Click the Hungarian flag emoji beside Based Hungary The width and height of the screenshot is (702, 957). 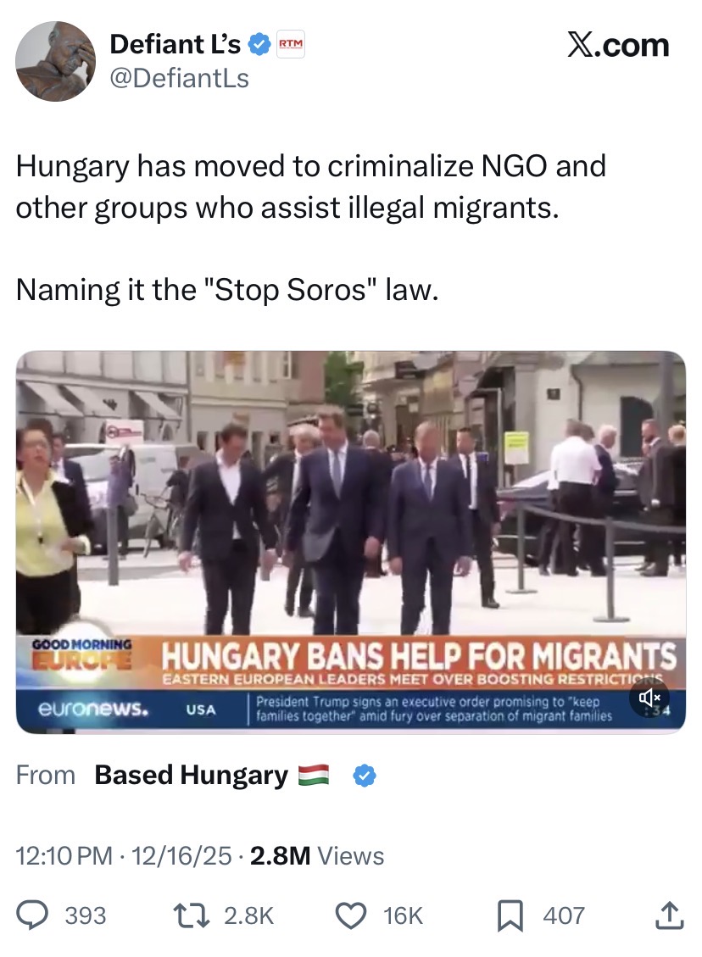click(314, 775)
